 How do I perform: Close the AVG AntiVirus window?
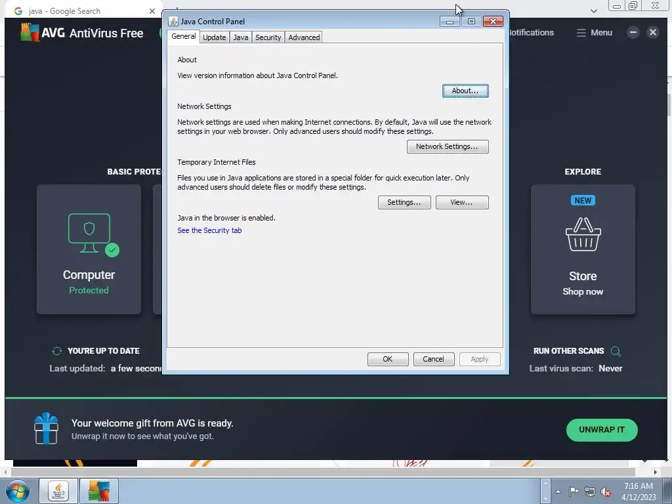653,33
